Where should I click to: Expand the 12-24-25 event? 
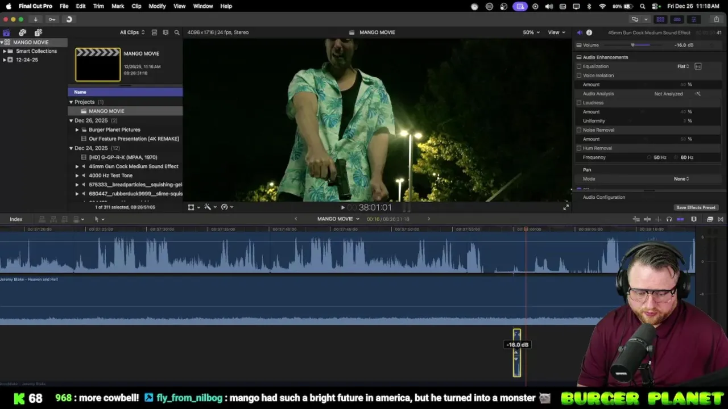point(5,60)
